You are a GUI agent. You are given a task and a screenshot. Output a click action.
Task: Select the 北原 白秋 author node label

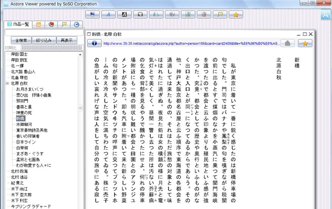click(x=19, y=83)
